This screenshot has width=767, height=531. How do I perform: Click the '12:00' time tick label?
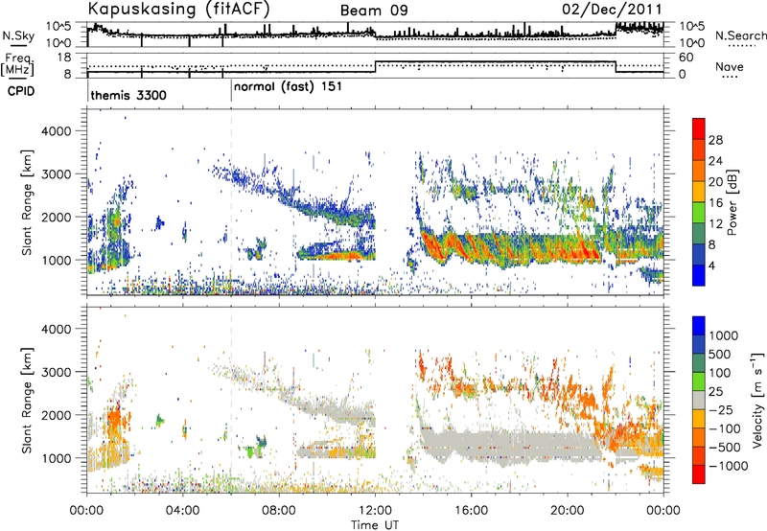[x=375, y=511]
